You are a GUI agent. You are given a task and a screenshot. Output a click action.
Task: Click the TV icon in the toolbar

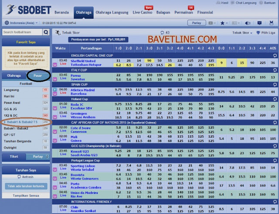click(x=271, y=23)
